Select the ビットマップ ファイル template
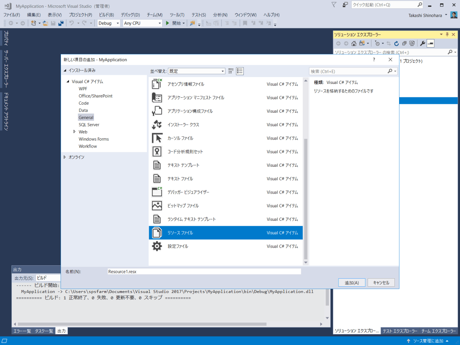 [226, 205]
